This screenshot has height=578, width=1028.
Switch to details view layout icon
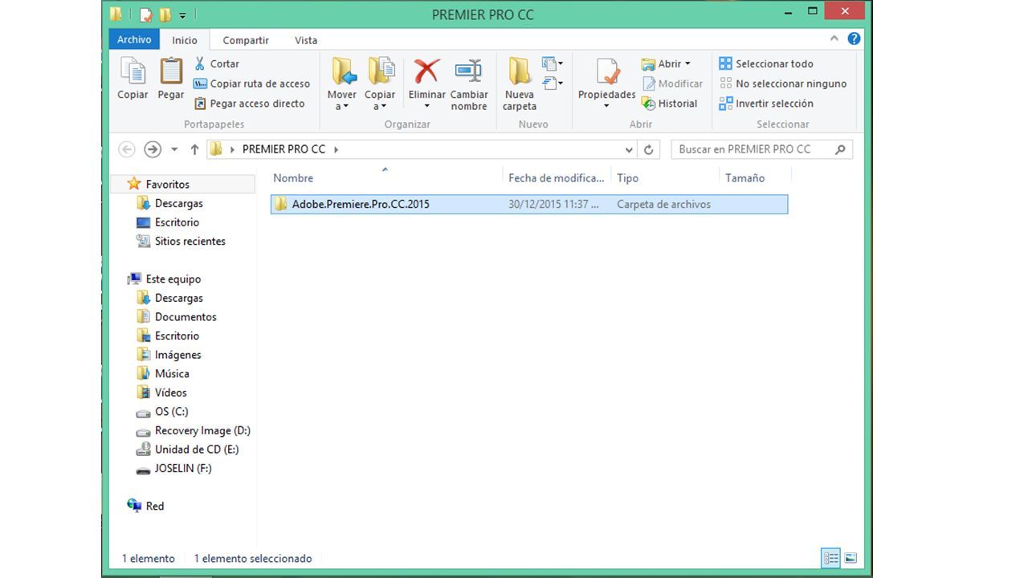click(831, 558)
